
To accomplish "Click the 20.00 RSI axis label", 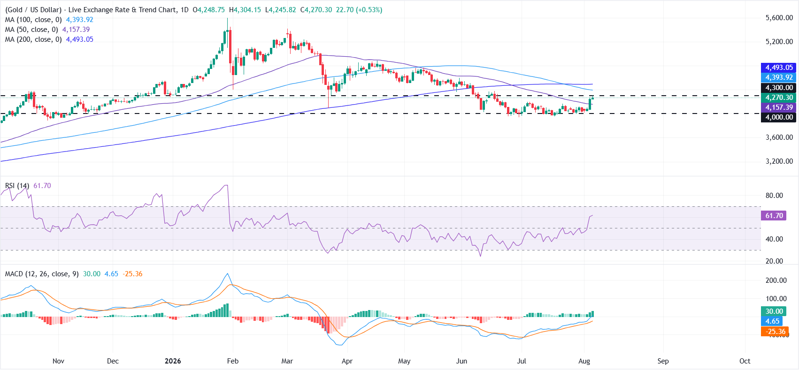I will click(774, 261).
